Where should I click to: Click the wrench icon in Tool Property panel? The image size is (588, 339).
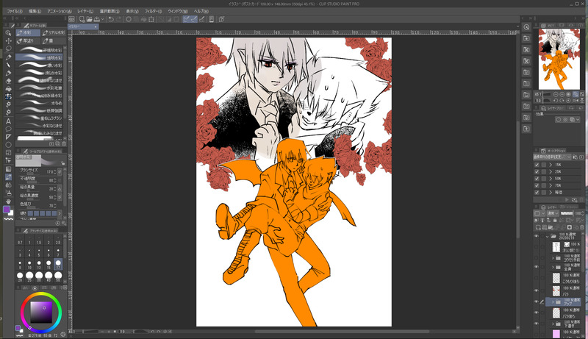click(64, 223)
